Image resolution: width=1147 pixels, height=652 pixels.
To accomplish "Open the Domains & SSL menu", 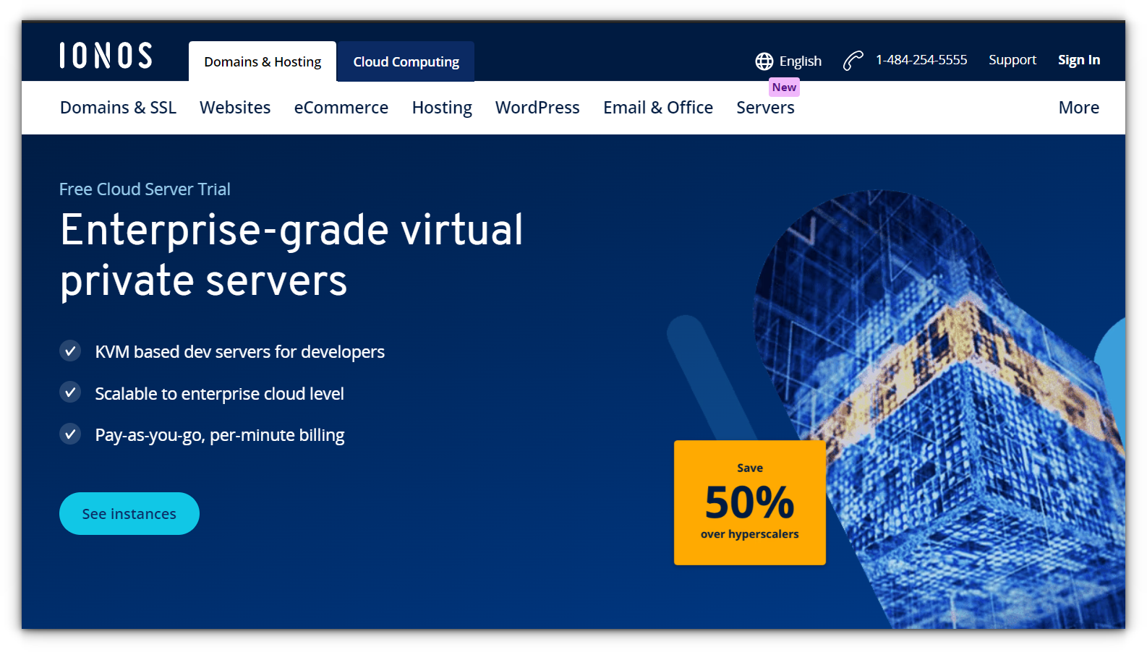I will 118,108.
